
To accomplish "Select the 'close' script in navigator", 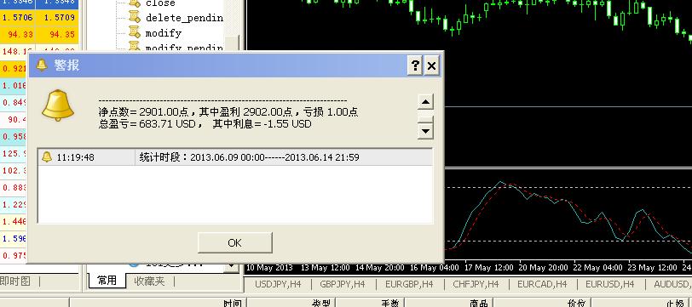I will [160, 3].
